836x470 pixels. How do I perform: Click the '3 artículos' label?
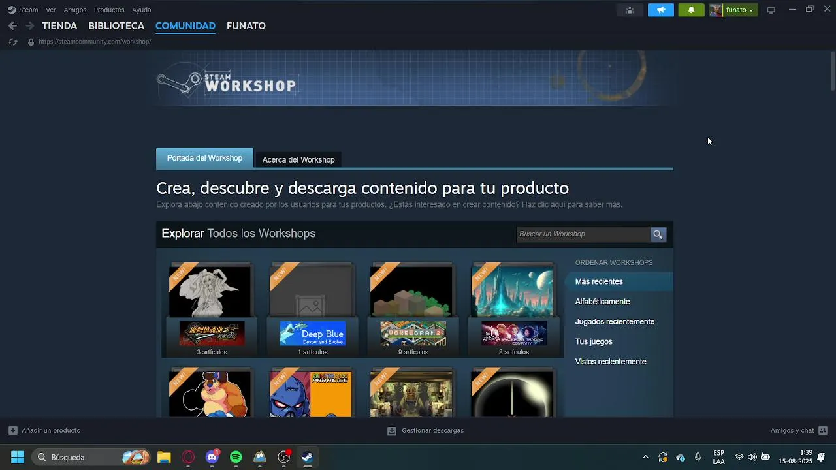click(212, 352)
